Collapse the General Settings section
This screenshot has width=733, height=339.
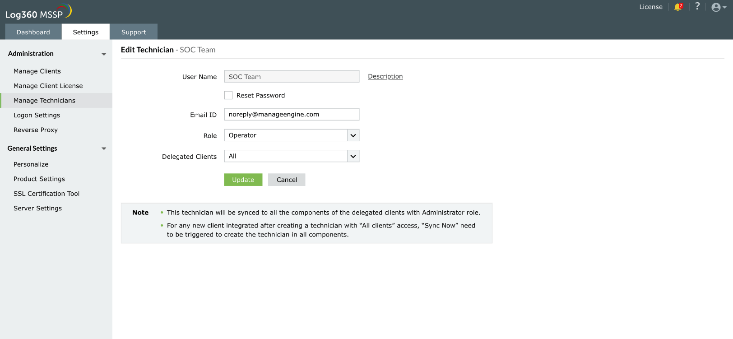104,149
